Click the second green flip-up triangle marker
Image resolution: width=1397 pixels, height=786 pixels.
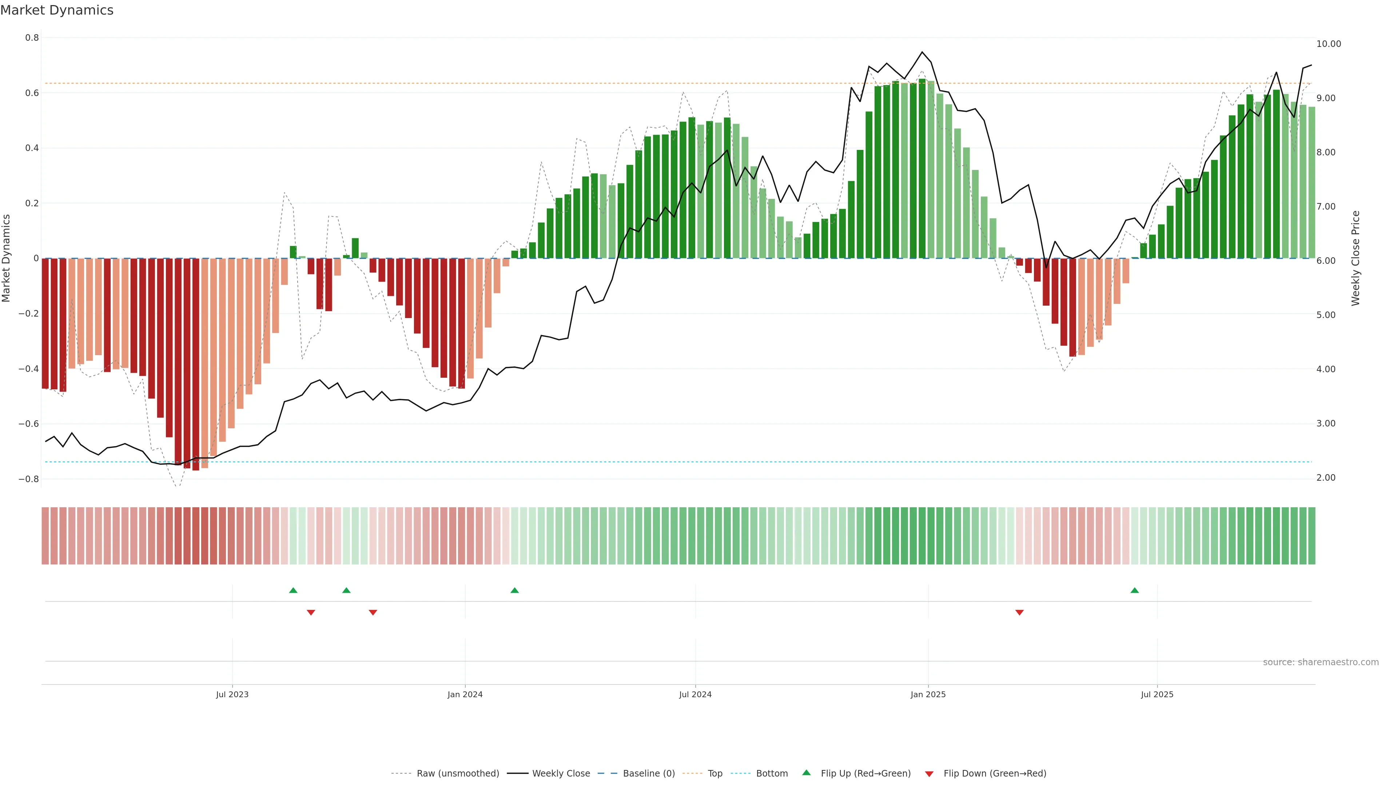point(347,590)
